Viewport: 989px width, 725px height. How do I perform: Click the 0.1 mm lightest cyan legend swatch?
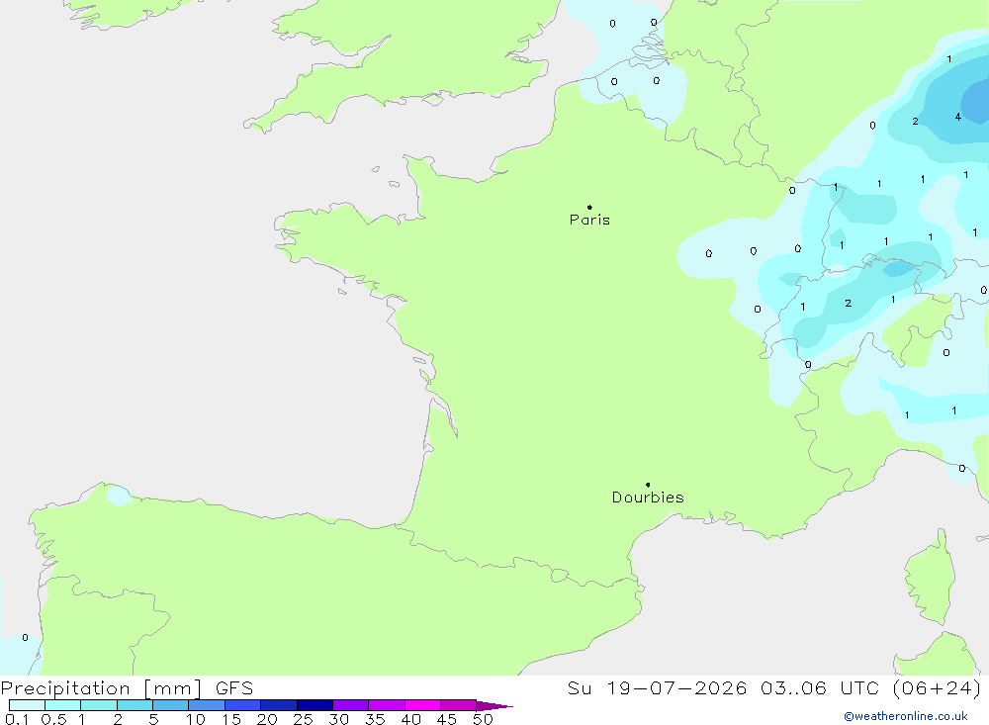pos(27,705)
